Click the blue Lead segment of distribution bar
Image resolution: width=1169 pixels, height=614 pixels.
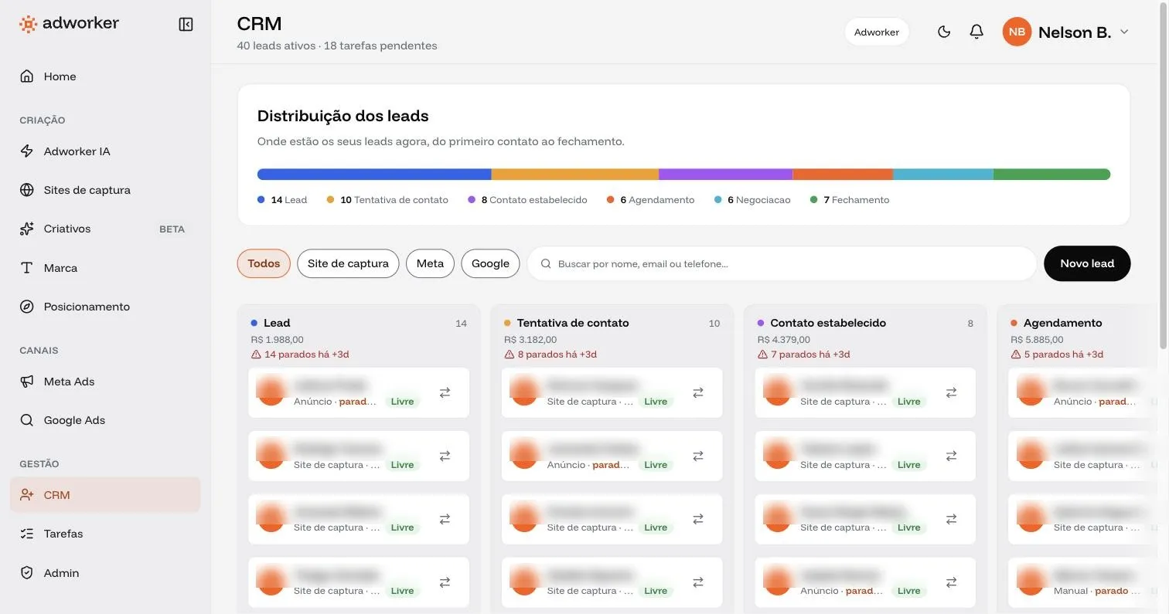click(374, 175)
